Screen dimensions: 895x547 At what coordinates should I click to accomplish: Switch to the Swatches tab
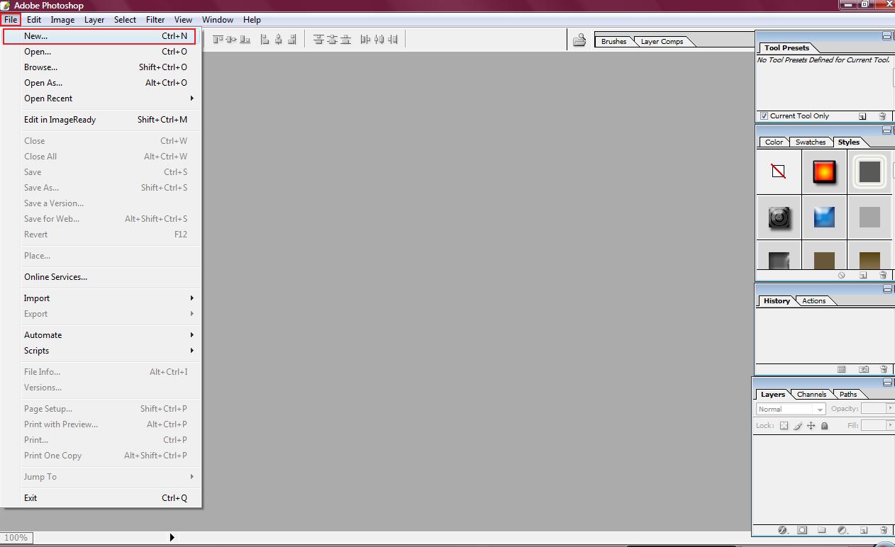click(810, 142)
